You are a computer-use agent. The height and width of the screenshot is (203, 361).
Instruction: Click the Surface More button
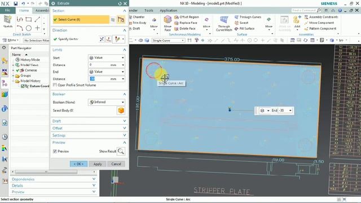pos(268,24)
